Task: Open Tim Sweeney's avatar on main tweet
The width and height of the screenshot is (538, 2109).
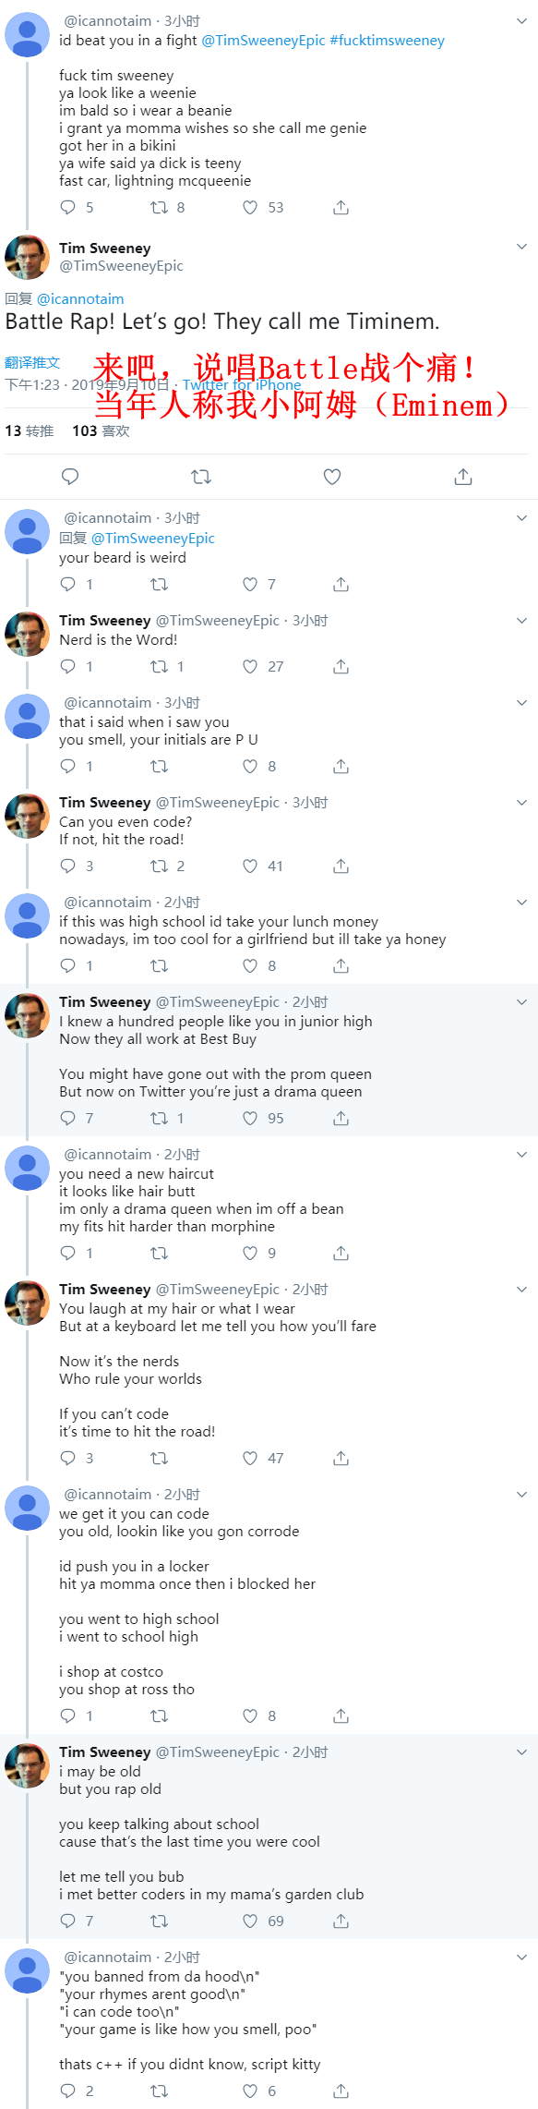Action: 28,257
